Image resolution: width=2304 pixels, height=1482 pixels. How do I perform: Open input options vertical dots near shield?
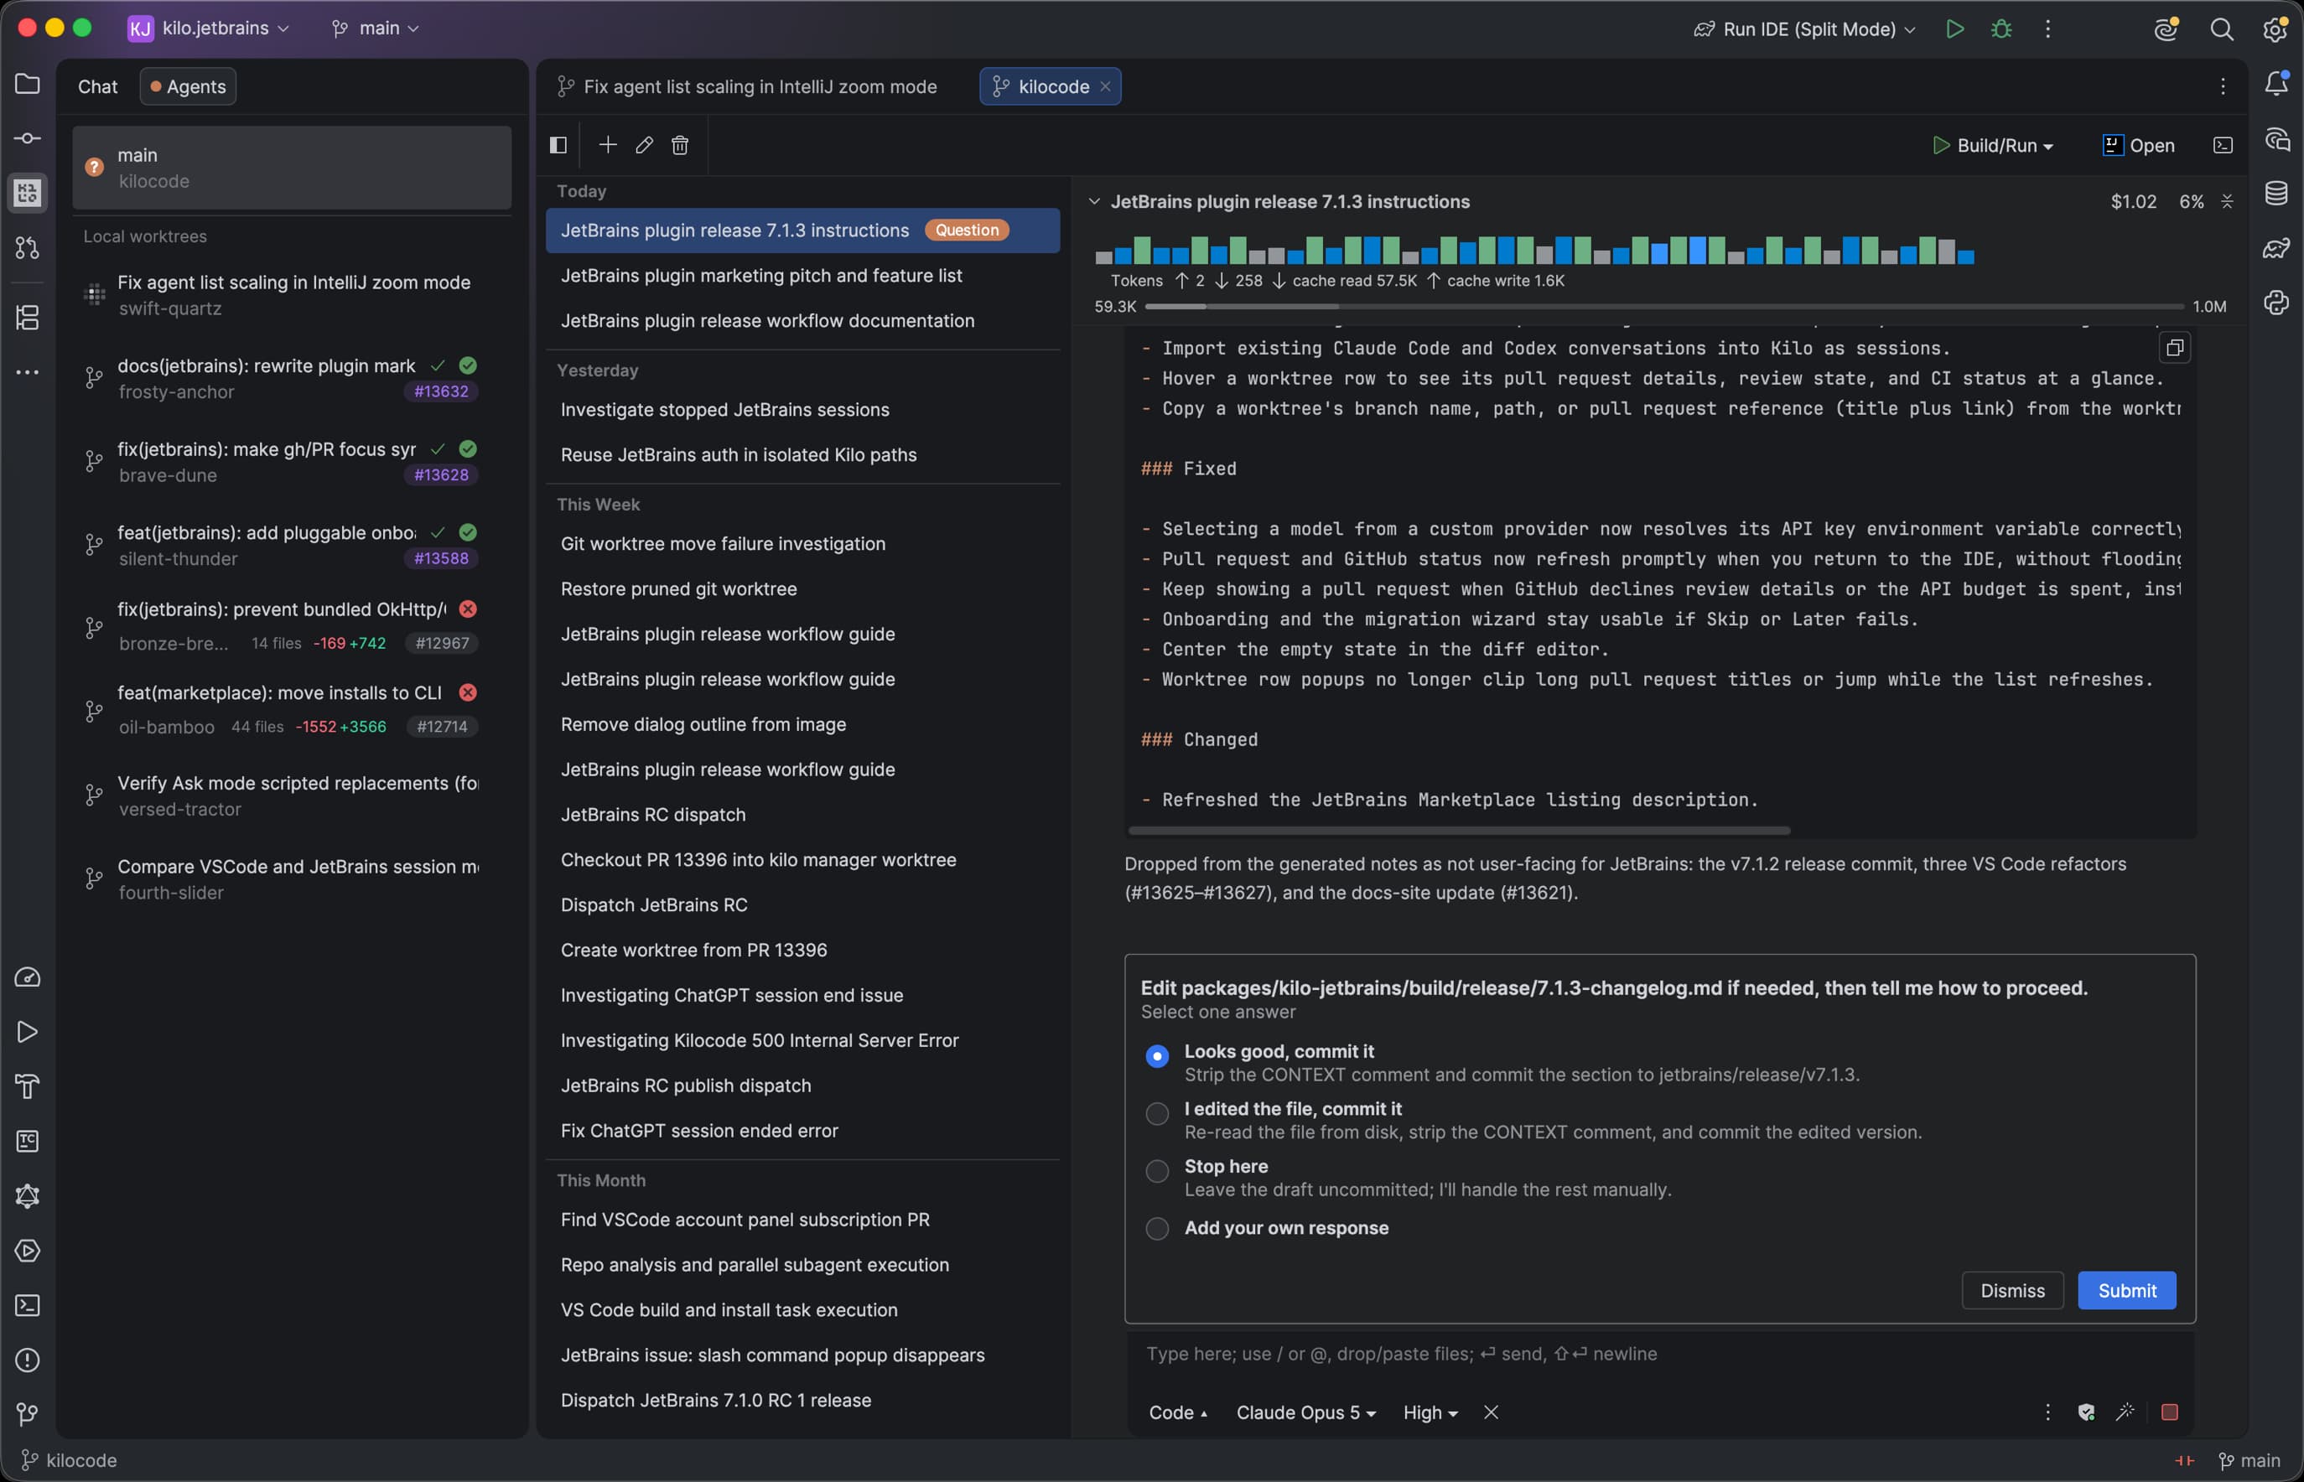(2047, 1412)
